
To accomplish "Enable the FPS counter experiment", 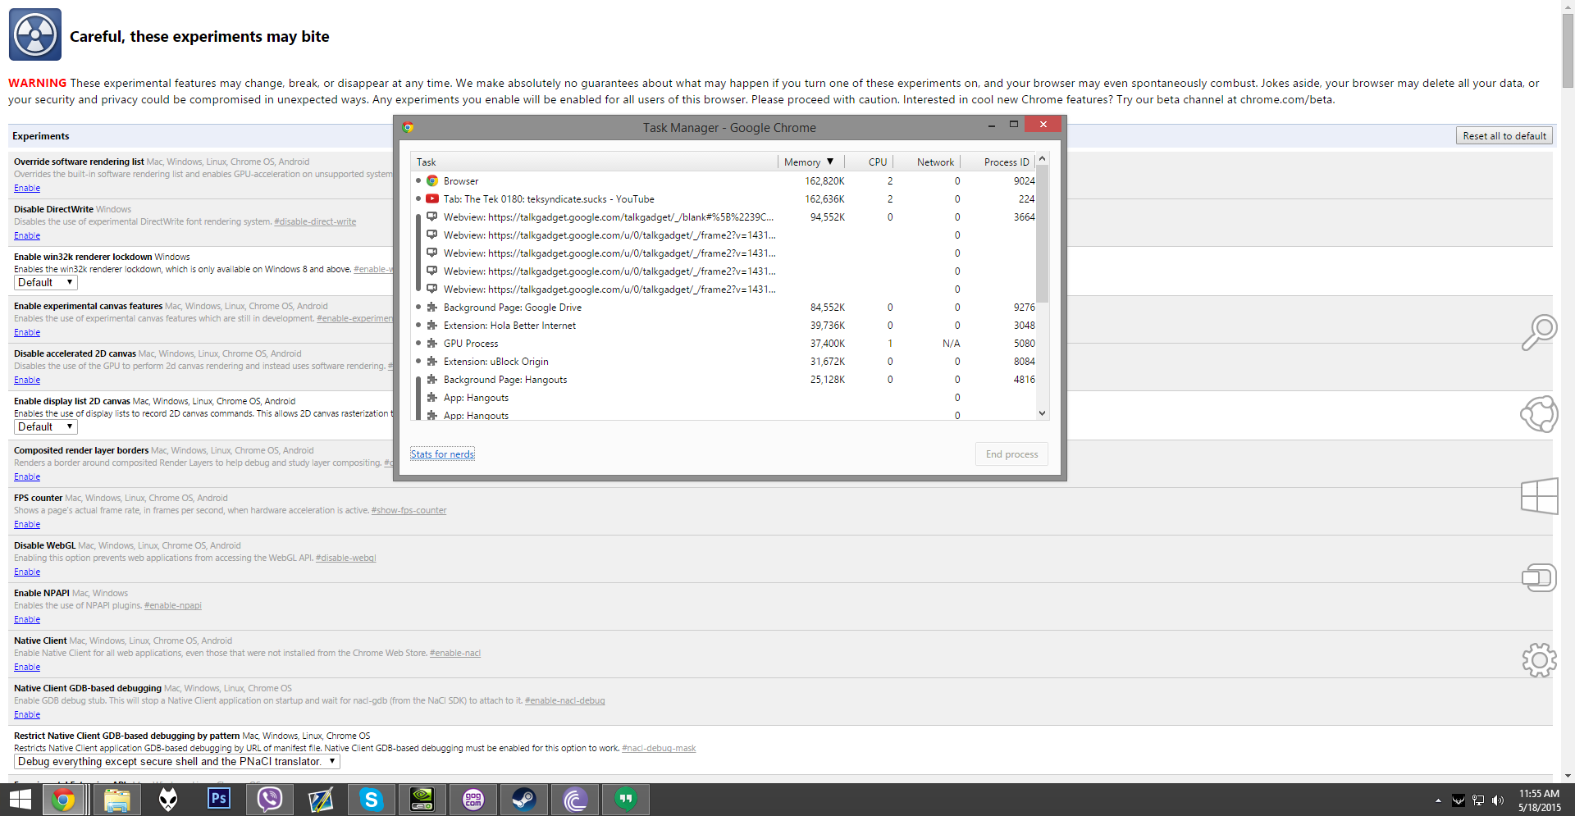I will (x=27, y=525).
